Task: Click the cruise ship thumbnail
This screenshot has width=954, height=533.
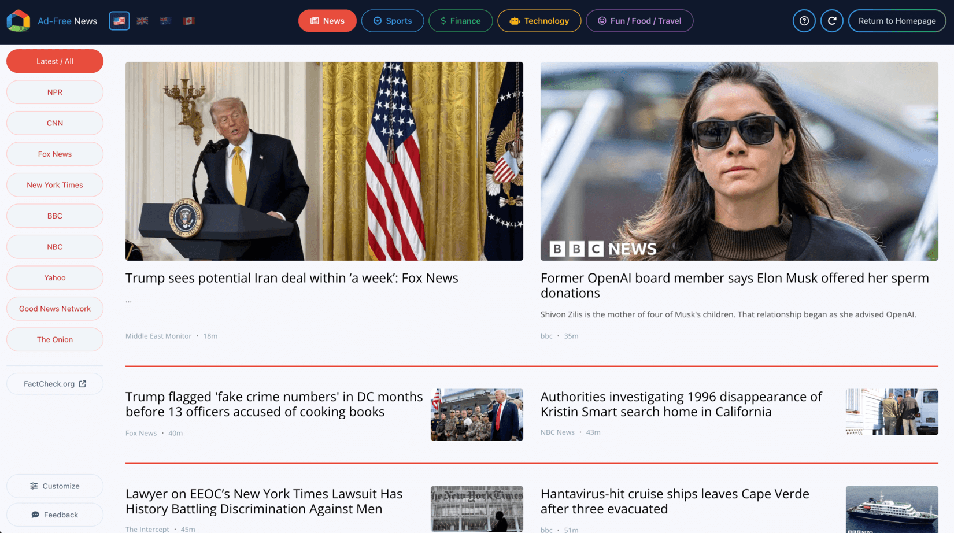Action: 892,509
